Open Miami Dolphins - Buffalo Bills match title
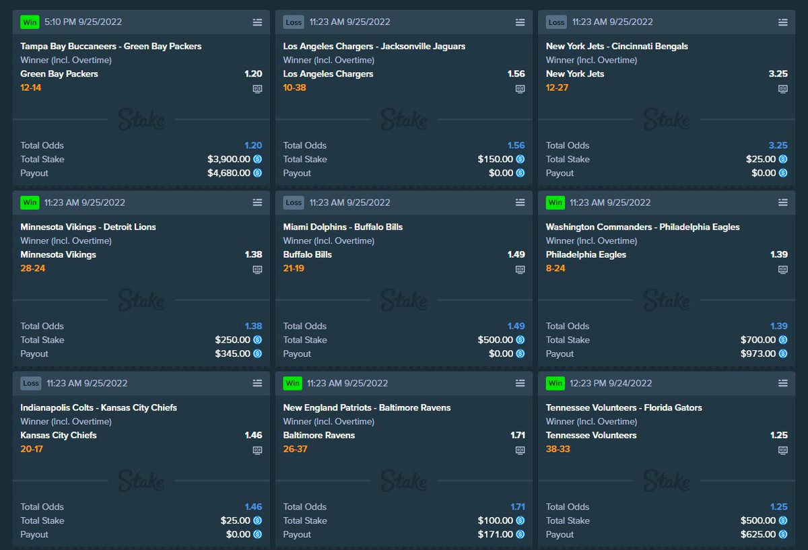 pos(343,227)
